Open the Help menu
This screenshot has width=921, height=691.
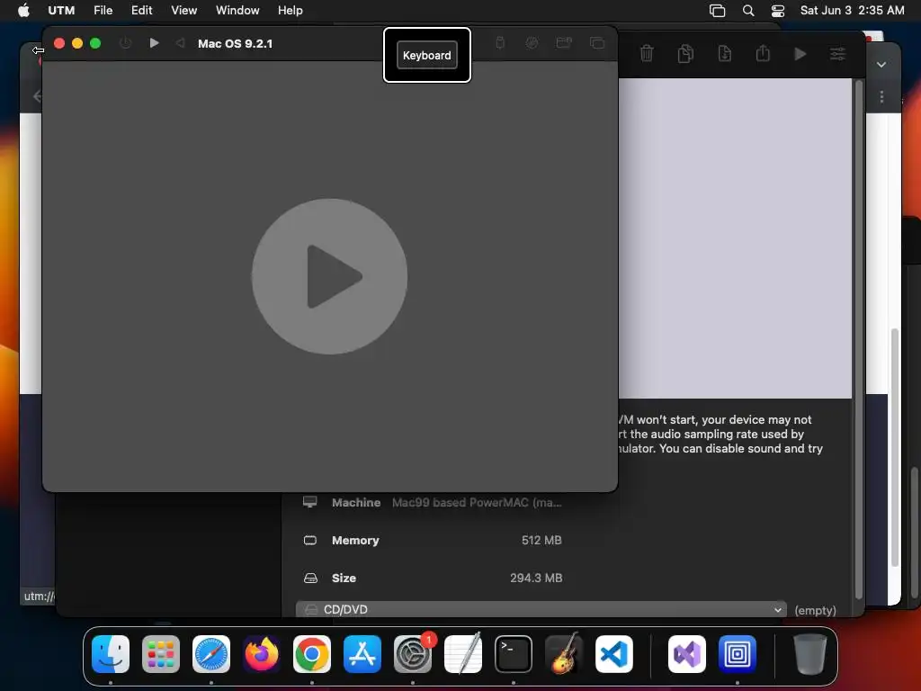click(x=291, y=10)
